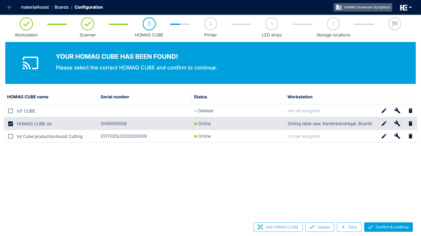Select serial number IOTF02SLO200200009
The width and height of the screenshot is (421, 236).
click(124, 136)
